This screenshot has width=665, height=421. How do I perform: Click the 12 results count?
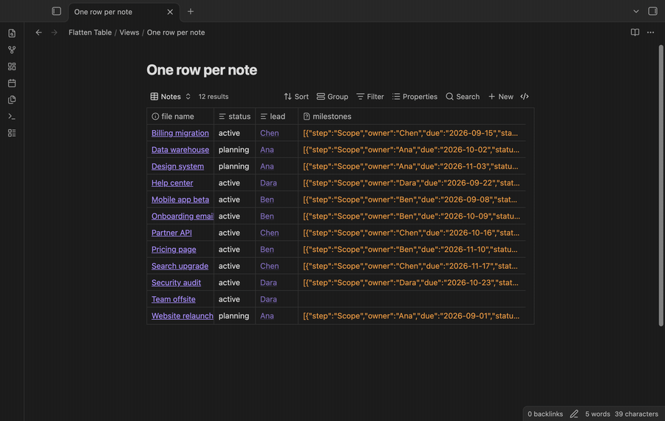click(214, 97)
